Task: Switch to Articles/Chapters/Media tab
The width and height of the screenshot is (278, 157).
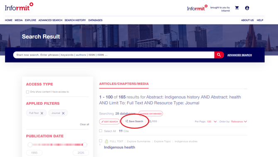Action: pos(124,84)
